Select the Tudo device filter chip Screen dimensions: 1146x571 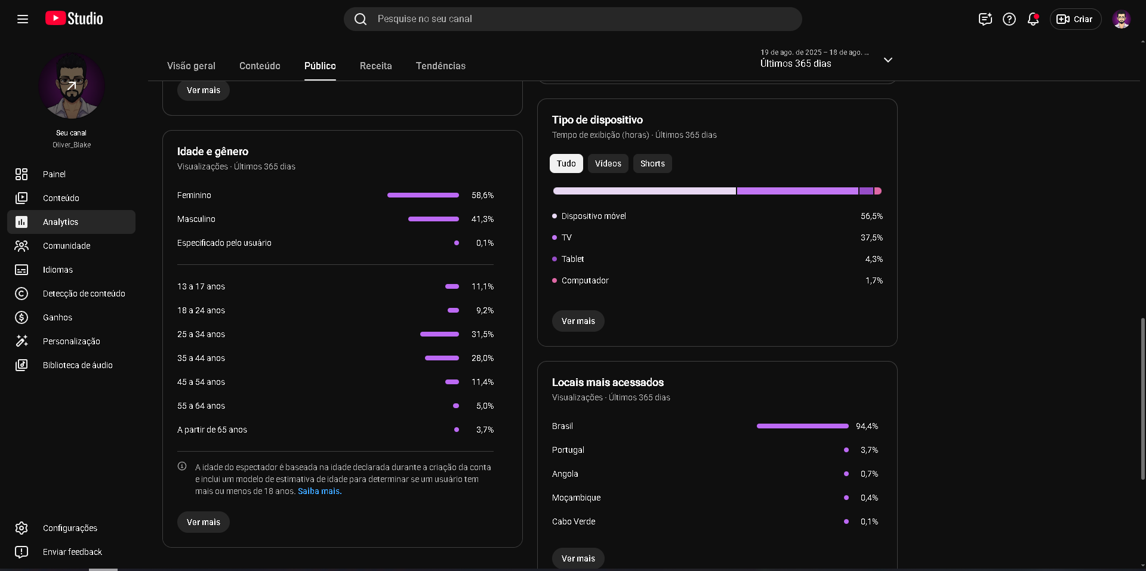coord(566,163)
